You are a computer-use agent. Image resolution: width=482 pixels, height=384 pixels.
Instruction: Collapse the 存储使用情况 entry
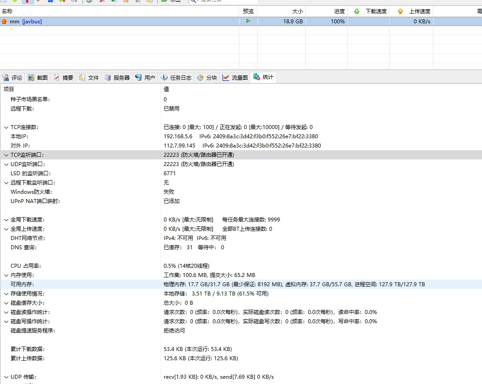6,294
